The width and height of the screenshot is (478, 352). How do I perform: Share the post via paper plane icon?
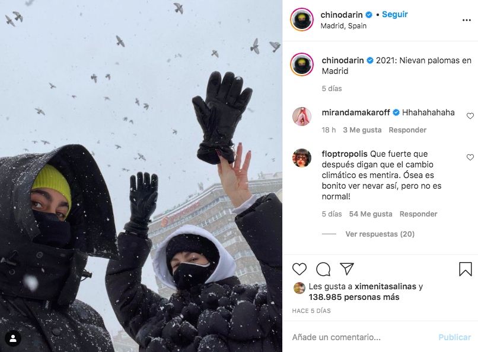(x=347, y=269)
